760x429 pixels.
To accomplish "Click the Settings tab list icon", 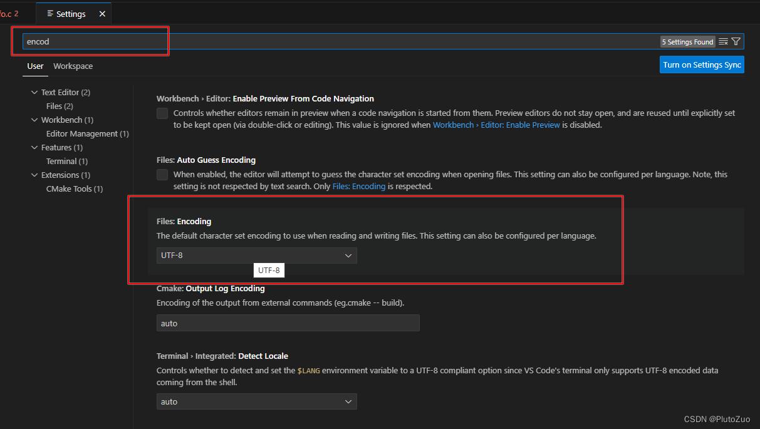I will coord(50,14).
